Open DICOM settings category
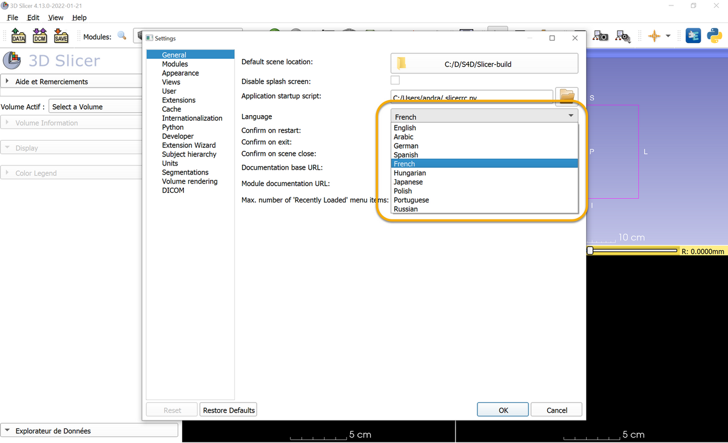This screenshot has width=728, height=443. pyautogui.click(x=190, y=190)
